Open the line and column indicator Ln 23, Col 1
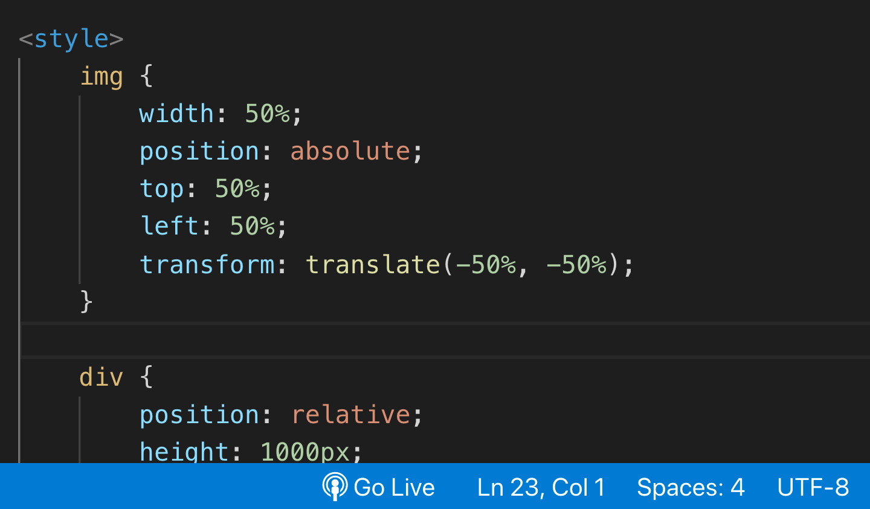The image size is (870, 509). pyautogui.click(x=541, y=487)
